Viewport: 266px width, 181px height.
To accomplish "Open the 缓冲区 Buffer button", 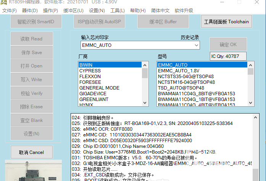I will pyautogui.click(x=163, y=21).
